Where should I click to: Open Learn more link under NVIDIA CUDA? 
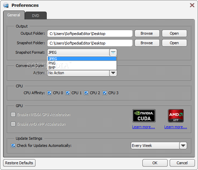[144, 127]
